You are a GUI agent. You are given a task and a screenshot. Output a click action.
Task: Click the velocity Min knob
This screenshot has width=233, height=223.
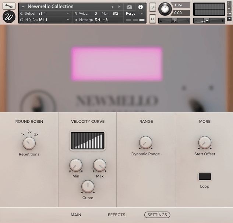[76, 165]
